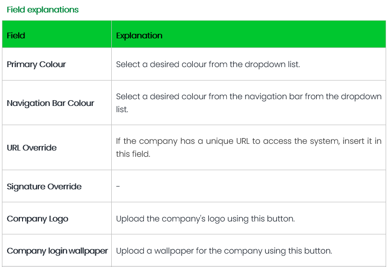The height and width of the screenshot is (267, 389).
Task: Click the Field explanations heading
Action: (x=43, y=10)
